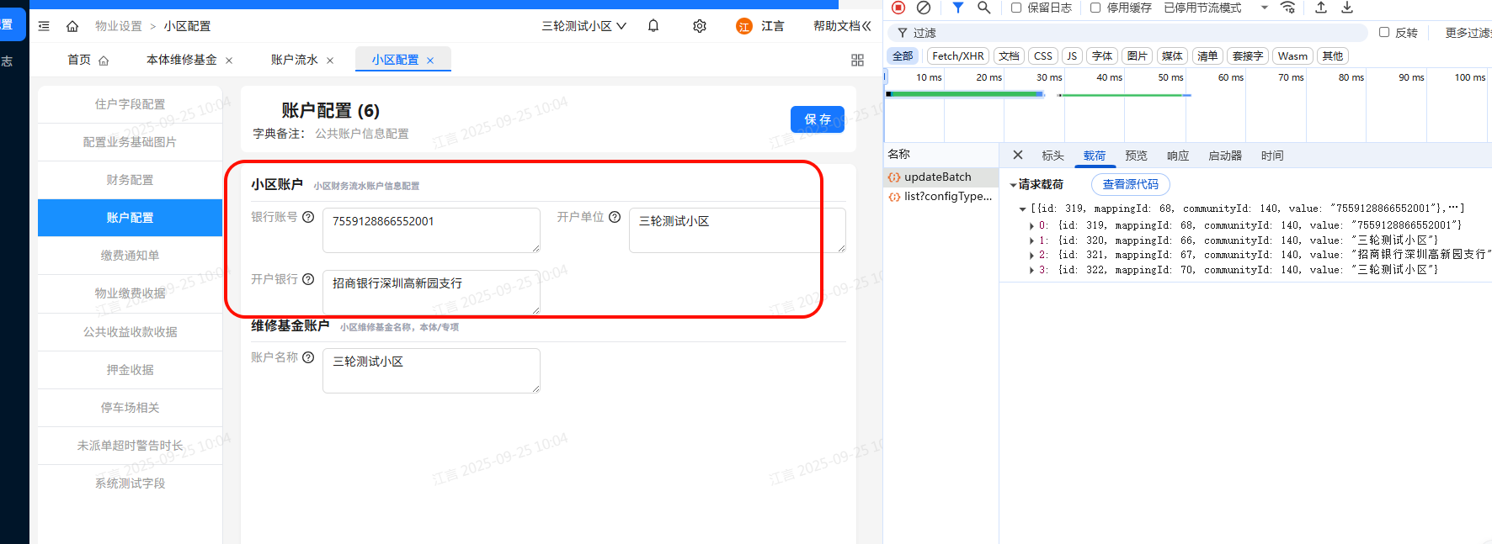Click the tab grid layout icon
Viewport: 1492px width, 544px height.
[x=857, y=61]
